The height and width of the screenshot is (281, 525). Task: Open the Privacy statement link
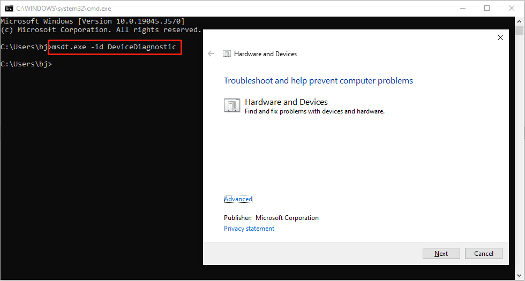tap(249, 229)
